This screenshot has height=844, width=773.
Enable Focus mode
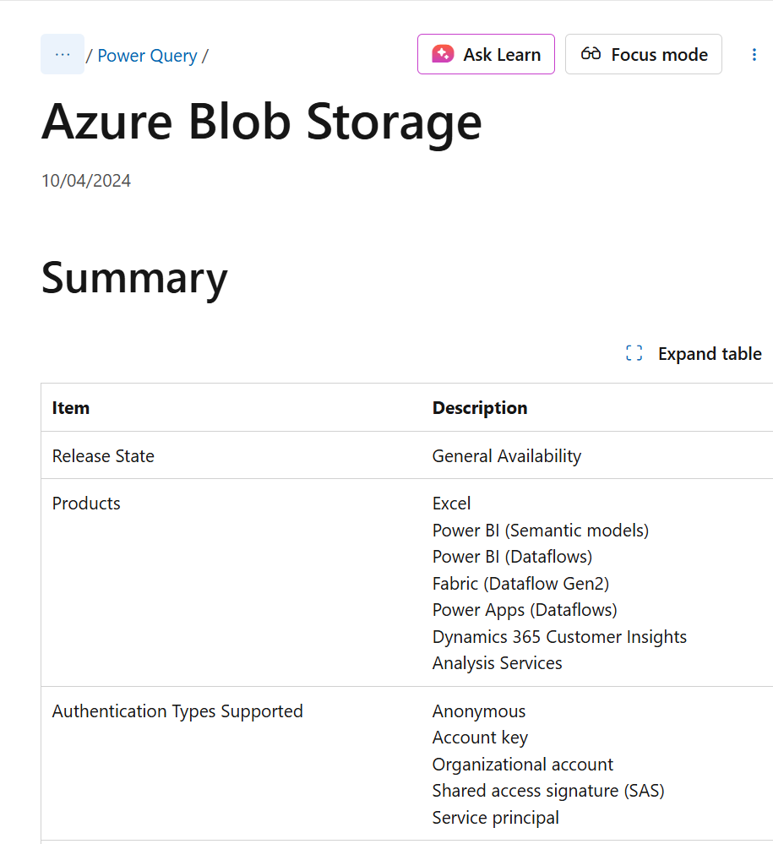pyautogui.click(x=643, y=54)
